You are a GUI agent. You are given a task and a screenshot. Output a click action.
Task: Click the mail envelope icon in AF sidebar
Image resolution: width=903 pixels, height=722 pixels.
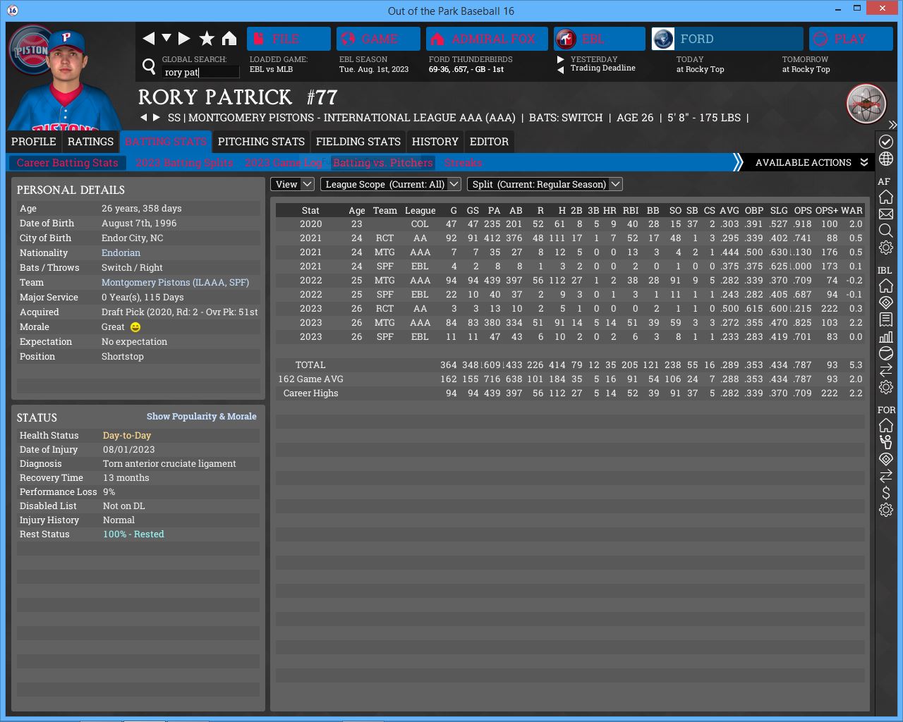tap(886, 214)
